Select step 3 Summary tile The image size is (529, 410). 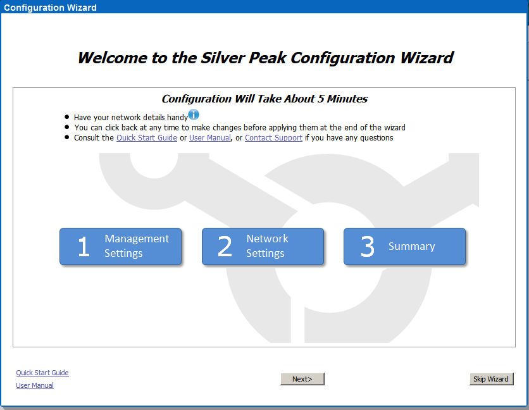404,246
